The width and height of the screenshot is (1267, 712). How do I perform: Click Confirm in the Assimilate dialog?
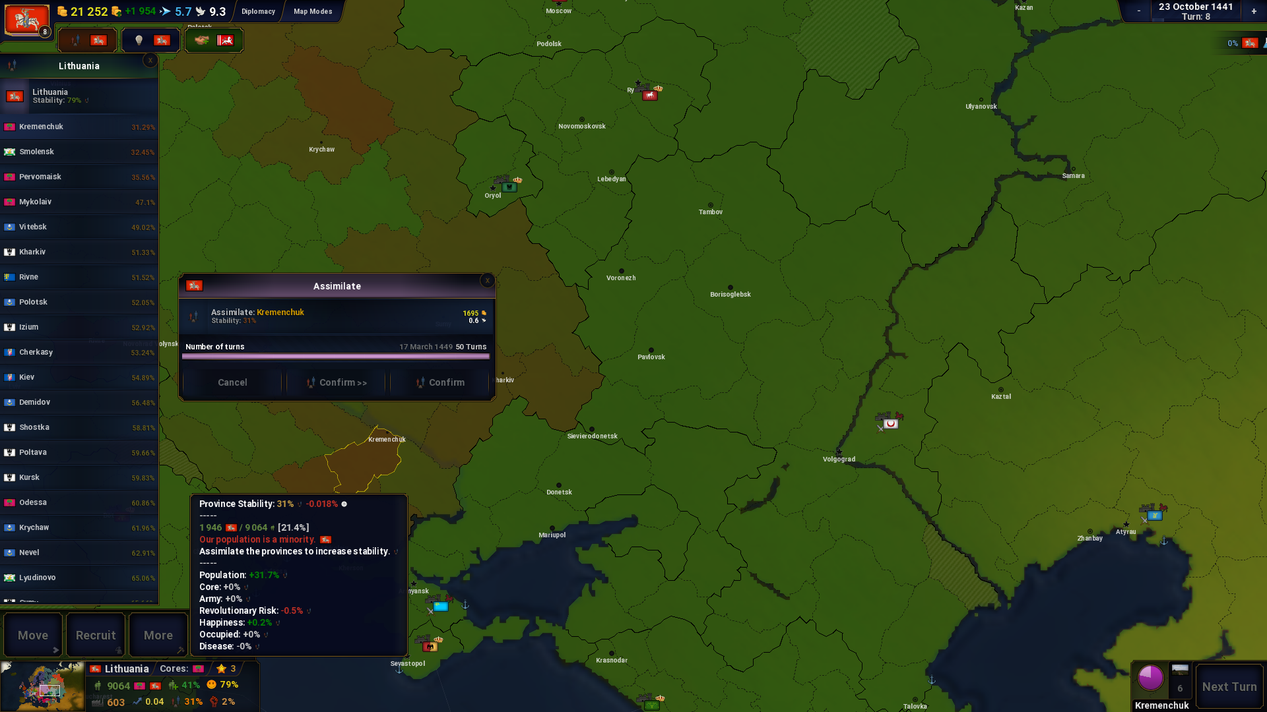440,382
